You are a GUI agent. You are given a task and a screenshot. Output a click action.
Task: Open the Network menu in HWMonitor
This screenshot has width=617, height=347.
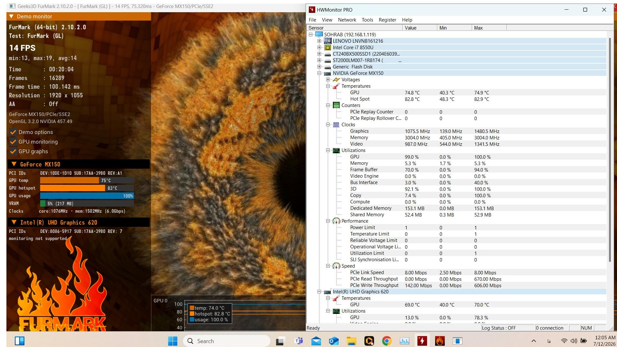click(347, 20)
